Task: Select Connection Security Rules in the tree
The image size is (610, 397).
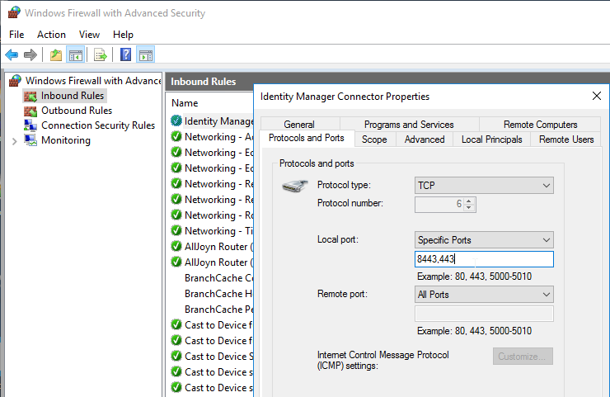Action: 98,125
